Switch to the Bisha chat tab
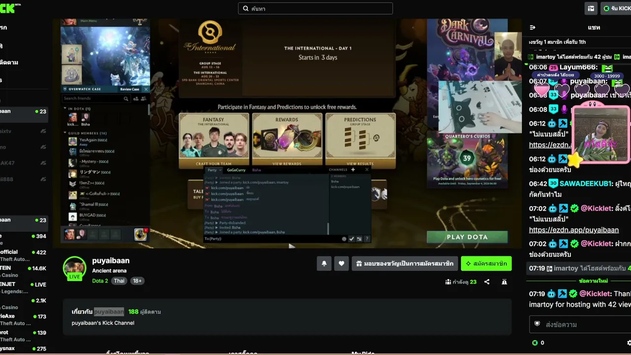 pos(256,170)
